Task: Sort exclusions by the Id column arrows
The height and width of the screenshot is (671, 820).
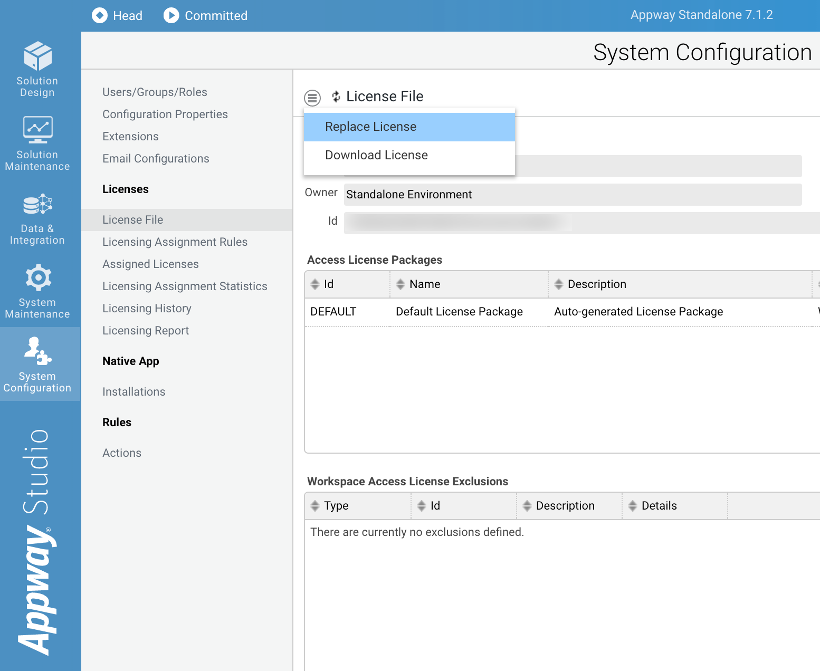Action: [421, 505]
